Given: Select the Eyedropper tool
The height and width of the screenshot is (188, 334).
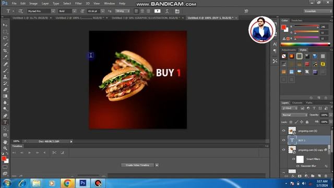Looking at the screenshot, I should pos(5,57).
